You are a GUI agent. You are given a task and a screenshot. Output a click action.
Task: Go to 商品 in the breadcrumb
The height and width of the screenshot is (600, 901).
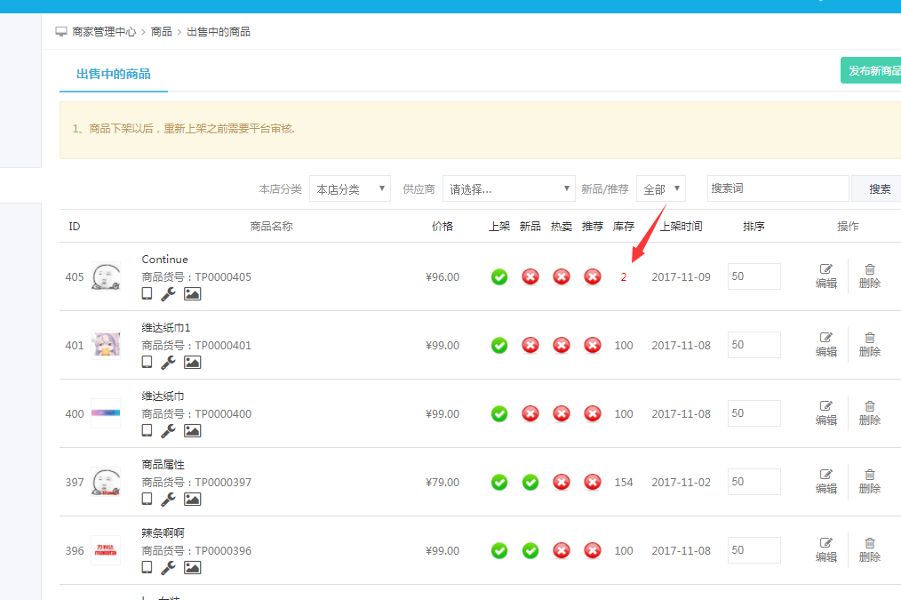pos(162,32)
